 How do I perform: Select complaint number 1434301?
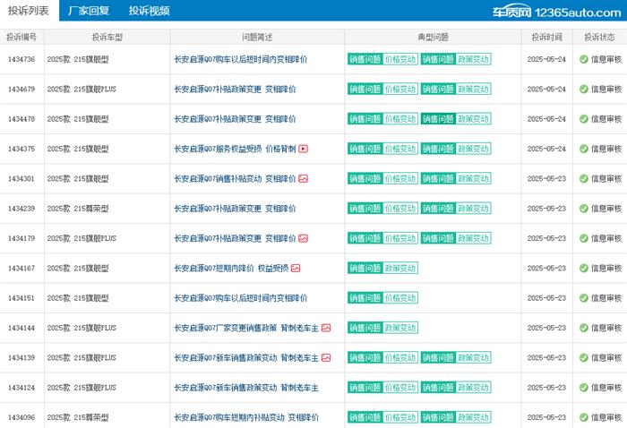(21, 179)
